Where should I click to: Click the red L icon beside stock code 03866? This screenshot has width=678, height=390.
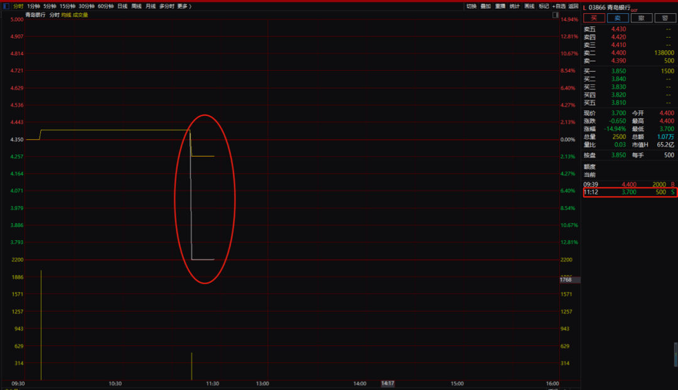(585, 8)
